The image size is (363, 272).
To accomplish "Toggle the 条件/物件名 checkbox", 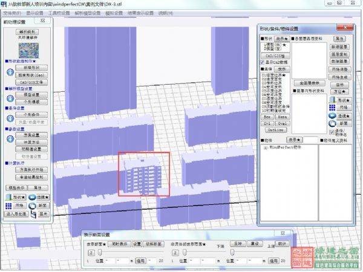I will pos(331,131).
